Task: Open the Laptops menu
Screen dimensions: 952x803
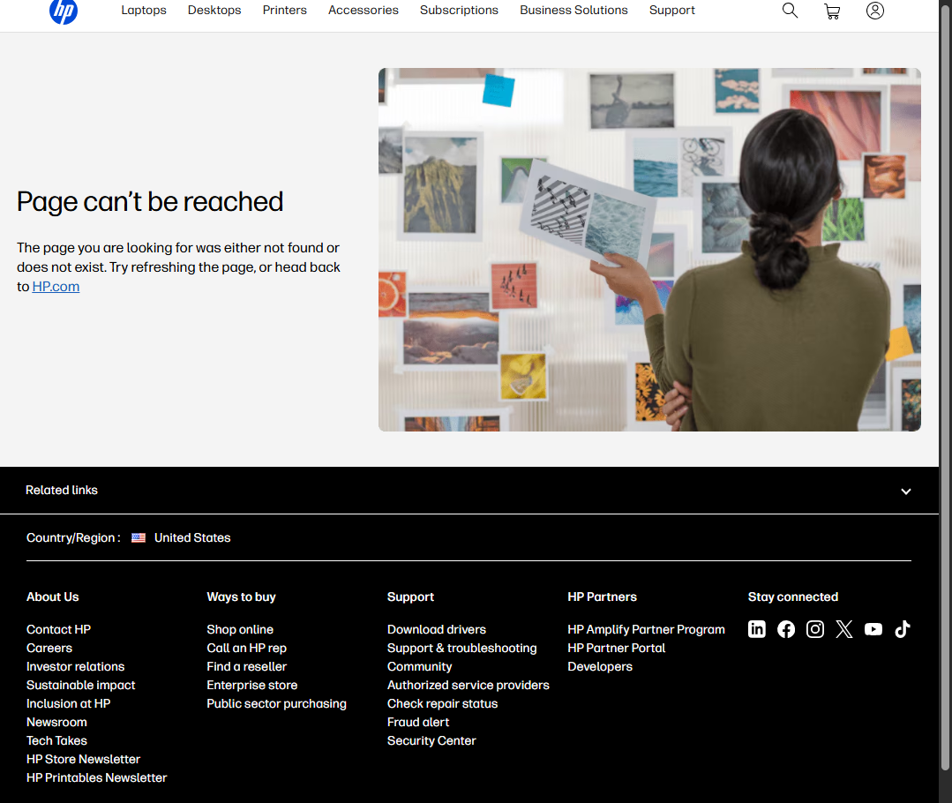Action: tap(143, 11)
